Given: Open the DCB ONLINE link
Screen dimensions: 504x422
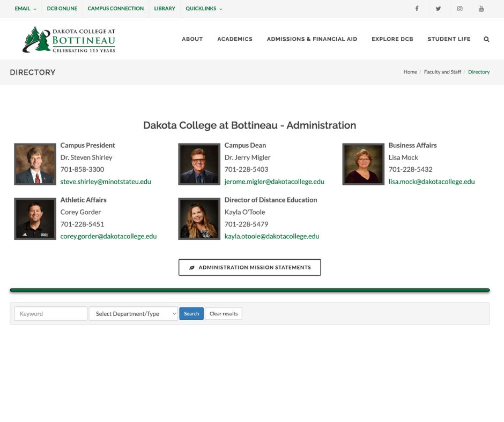Looking at the screenshot, I should 62,9.
